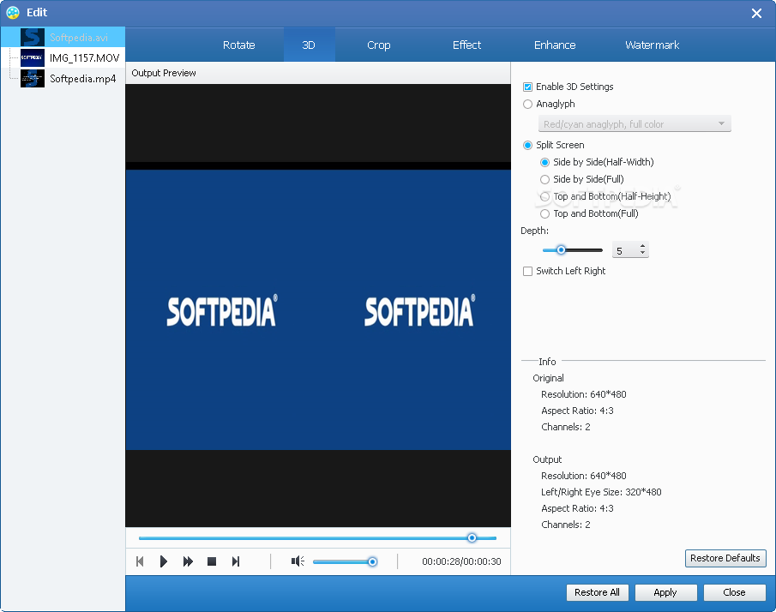The height and width of the screenshot is (612, 776).
Task: Click the playback seek bar handle
Action: (472, 537)
